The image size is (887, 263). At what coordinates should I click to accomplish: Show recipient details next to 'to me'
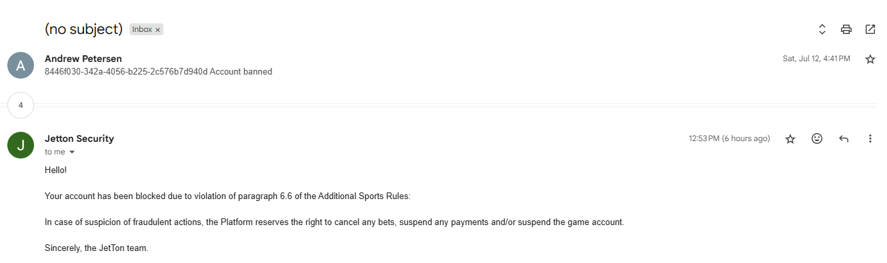tap(72, 152)
